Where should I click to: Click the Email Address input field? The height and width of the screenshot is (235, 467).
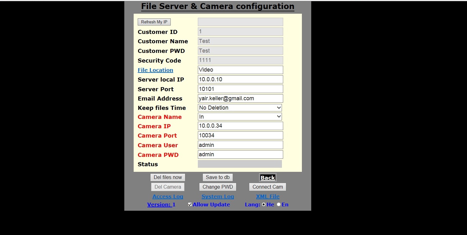click(241, 98)
